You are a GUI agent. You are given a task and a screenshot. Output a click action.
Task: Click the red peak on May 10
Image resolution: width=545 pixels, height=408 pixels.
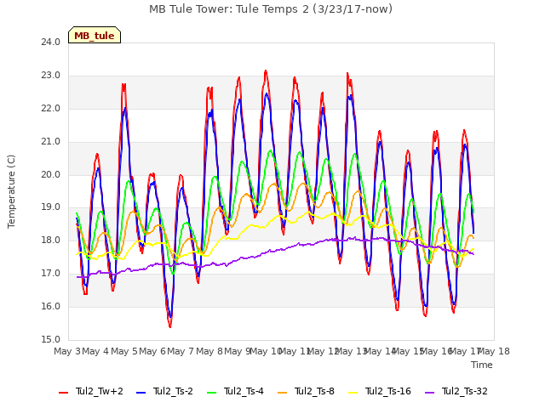[x=266, y=71]
